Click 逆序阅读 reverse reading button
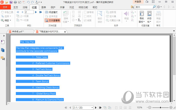This screenshot has height=110, width=176. pos(51,16)
